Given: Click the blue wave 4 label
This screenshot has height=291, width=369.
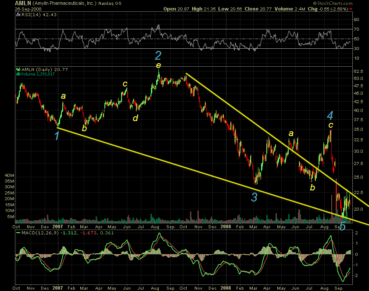Looking at the screenshot, I should coord(330,115).
